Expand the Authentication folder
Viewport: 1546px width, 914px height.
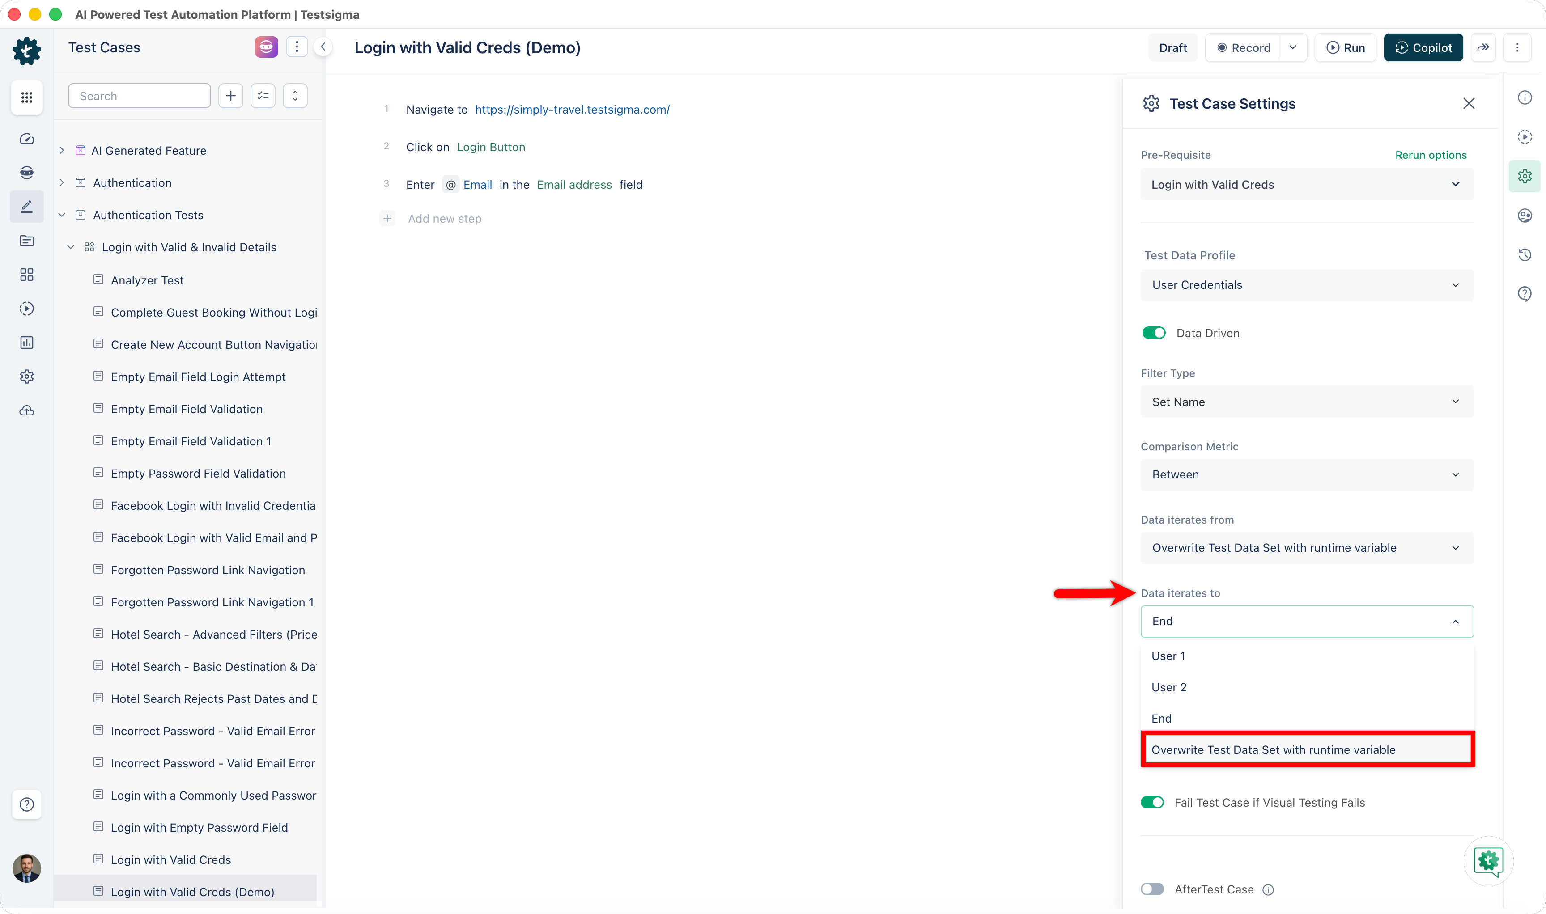(62, 183)
